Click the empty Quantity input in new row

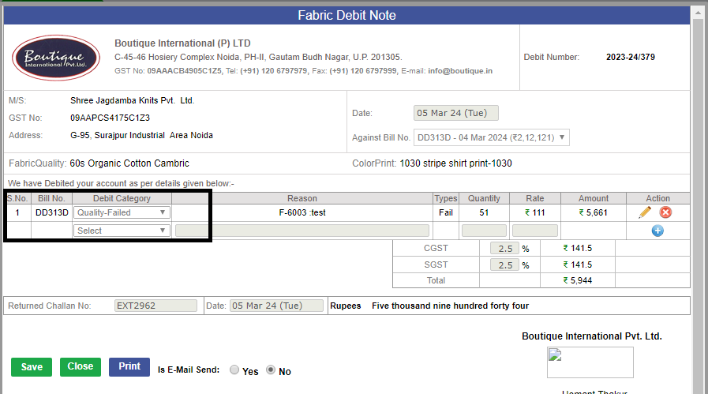click(484, 231)
